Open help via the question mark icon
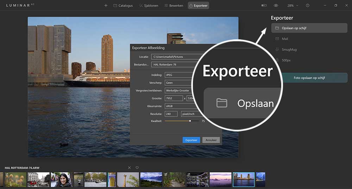The width and height of the screenshot is (352, 189). pyautogui.click(x=308, y=5)
